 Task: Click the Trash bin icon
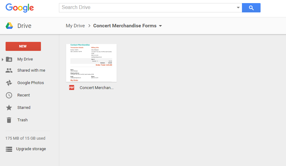coord(9,120)
